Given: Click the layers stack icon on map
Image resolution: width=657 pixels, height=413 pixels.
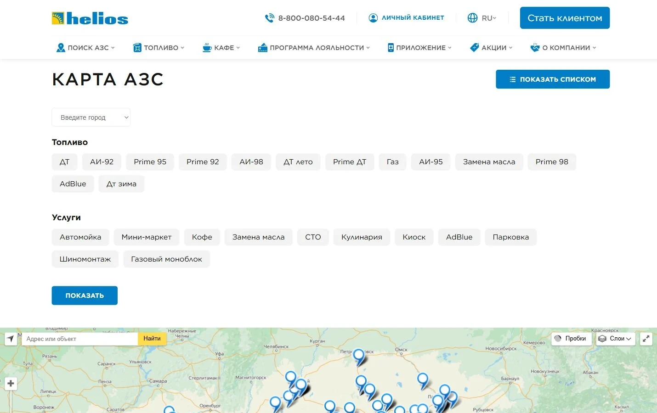Looking at the screenshot, I should click(x=602, y=339).
